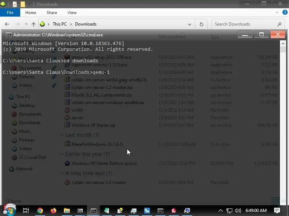
Task: Open the remote desktop taskbar app
Action: pos(187,211)
